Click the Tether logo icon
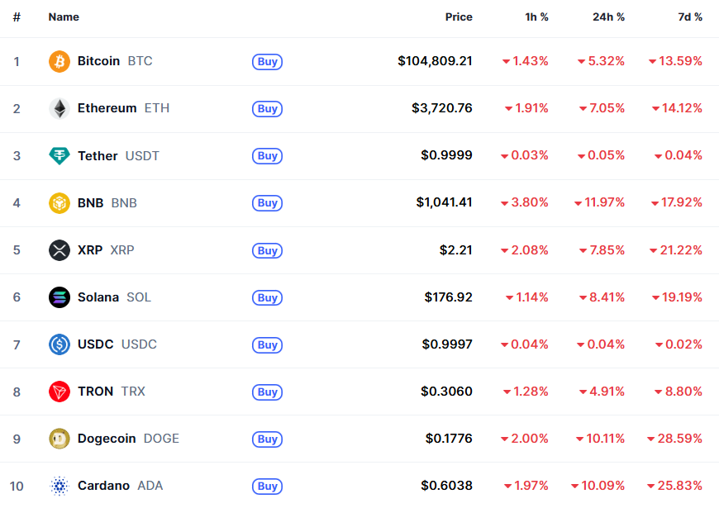The width and height of the screenshot is (719, 508). tap(60, 155)
